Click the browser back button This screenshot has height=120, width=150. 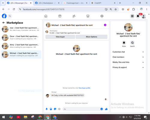pos(3,9)
